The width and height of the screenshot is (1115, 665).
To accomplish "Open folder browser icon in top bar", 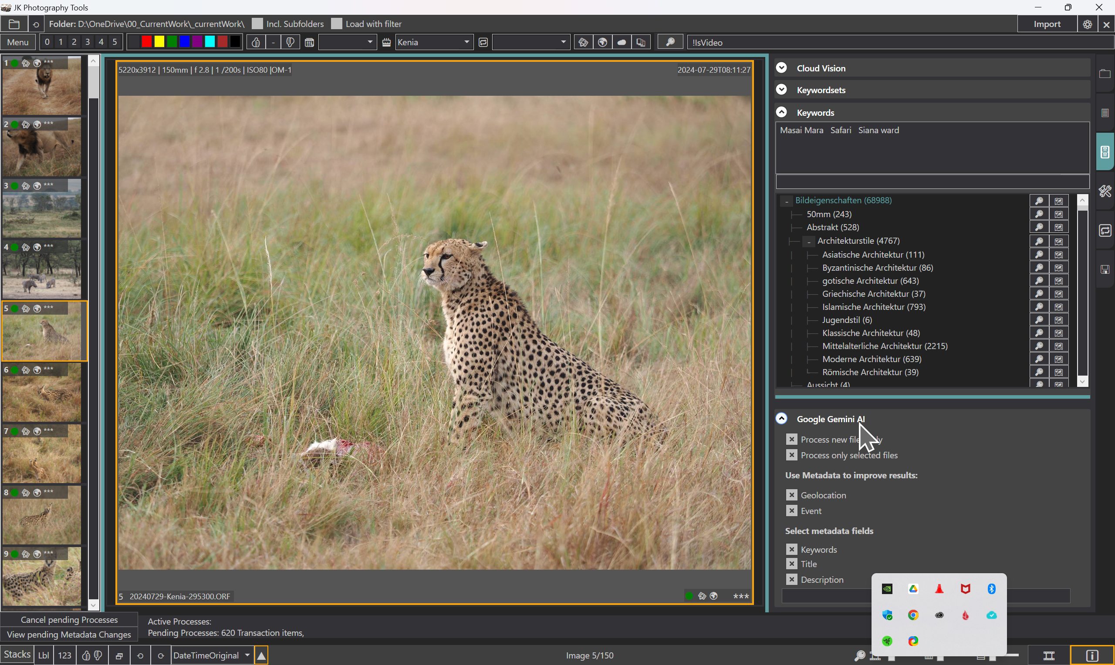I will tap(14, 24).
